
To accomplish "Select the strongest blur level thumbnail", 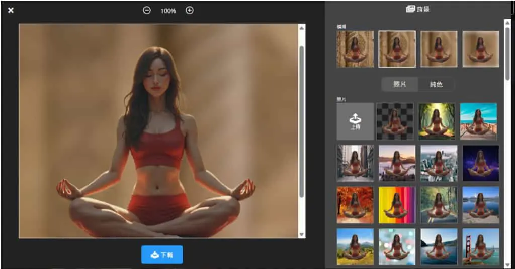I will (x=480, y=49).
